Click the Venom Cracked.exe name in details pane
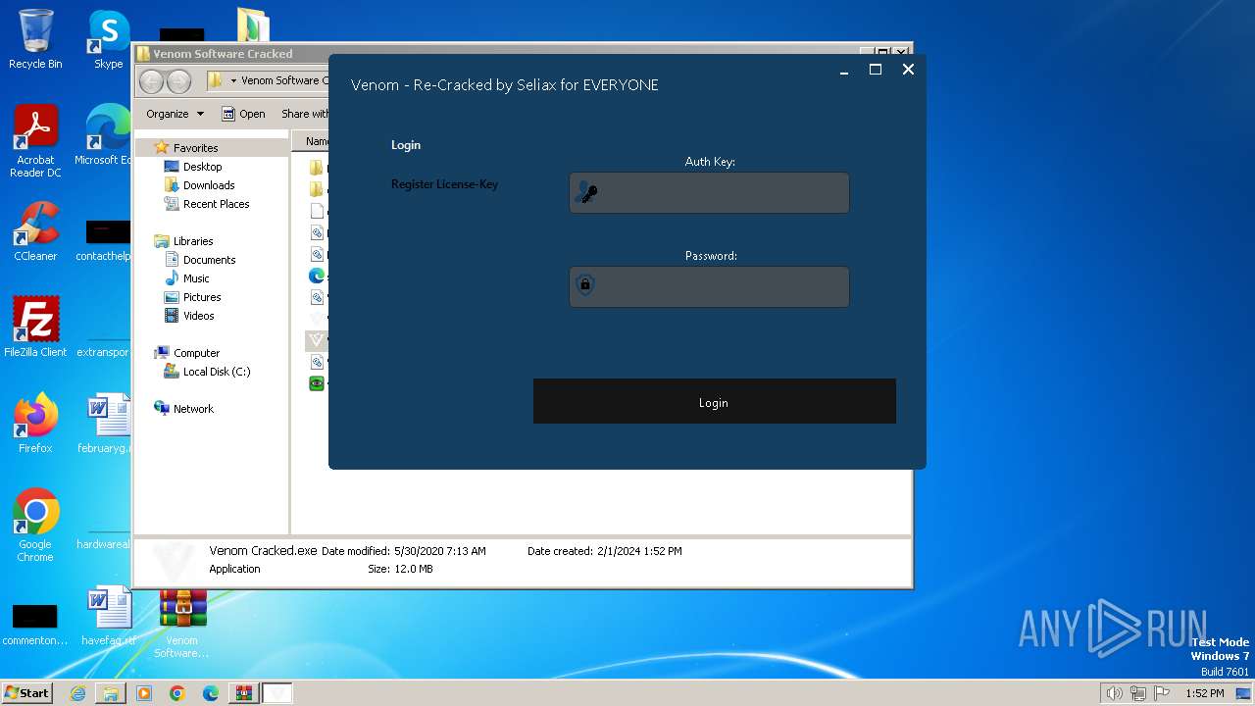Image resolution: width=1255 pixels, height=706 pixels. pos(263,551)
